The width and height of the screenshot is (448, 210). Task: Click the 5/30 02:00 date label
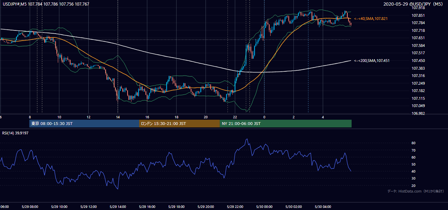point(293,207)
